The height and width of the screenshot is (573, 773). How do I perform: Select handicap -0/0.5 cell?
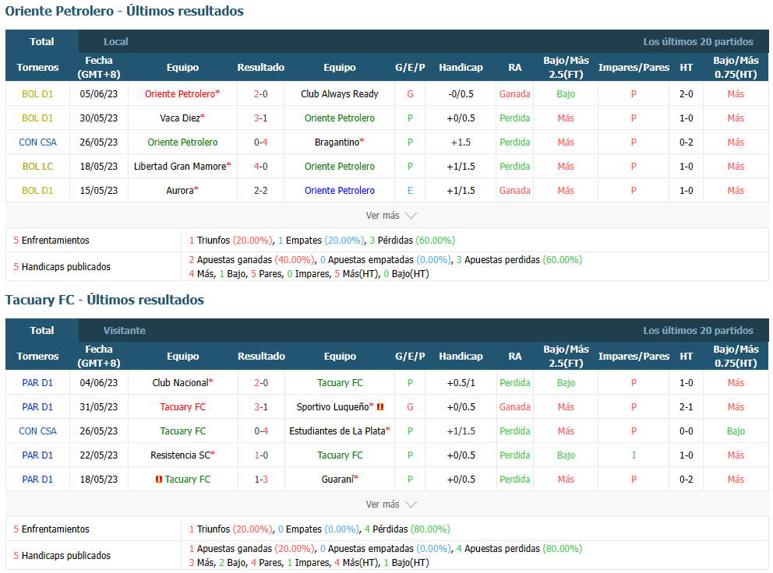(x=461, y=93)
